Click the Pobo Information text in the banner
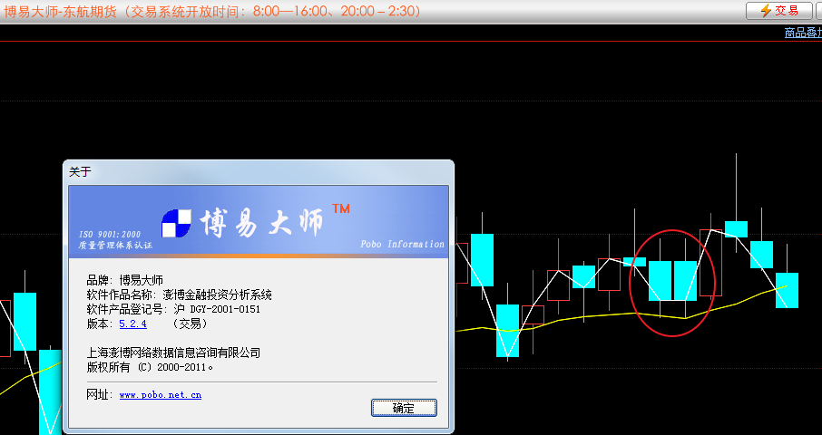The image size is (822, 435). point(402,245)
